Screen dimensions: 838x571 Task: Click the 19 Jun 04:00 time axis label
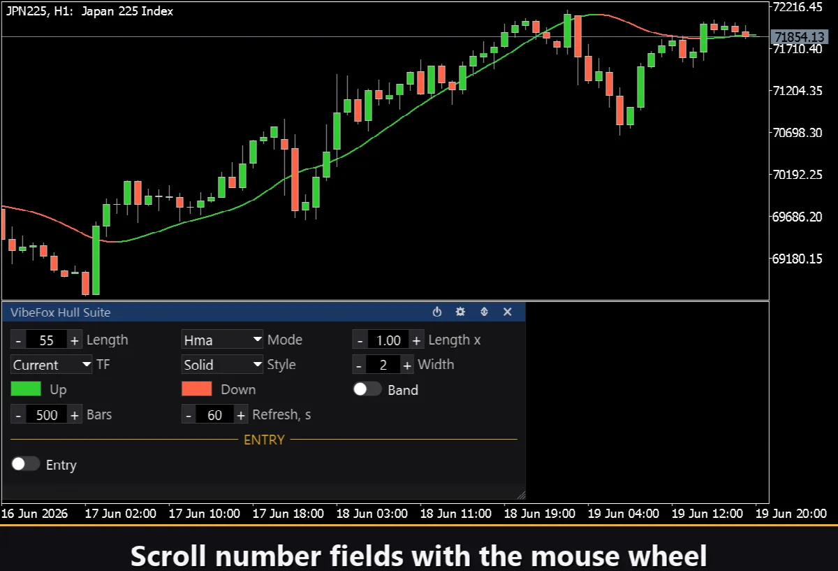pos(624,514)
